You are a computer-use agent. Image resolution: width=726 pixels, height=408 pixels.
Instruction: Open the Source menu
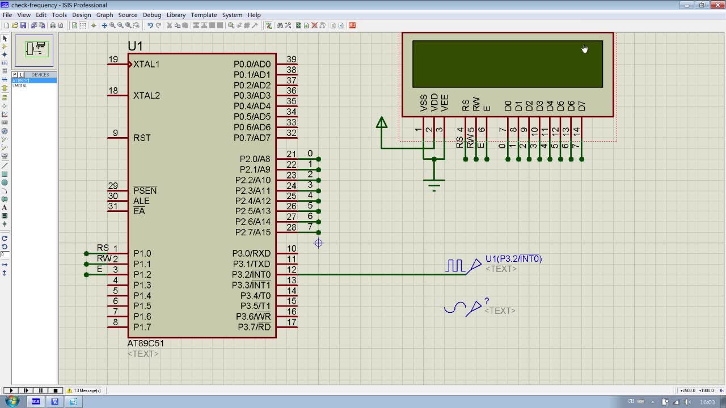[128, 15]
